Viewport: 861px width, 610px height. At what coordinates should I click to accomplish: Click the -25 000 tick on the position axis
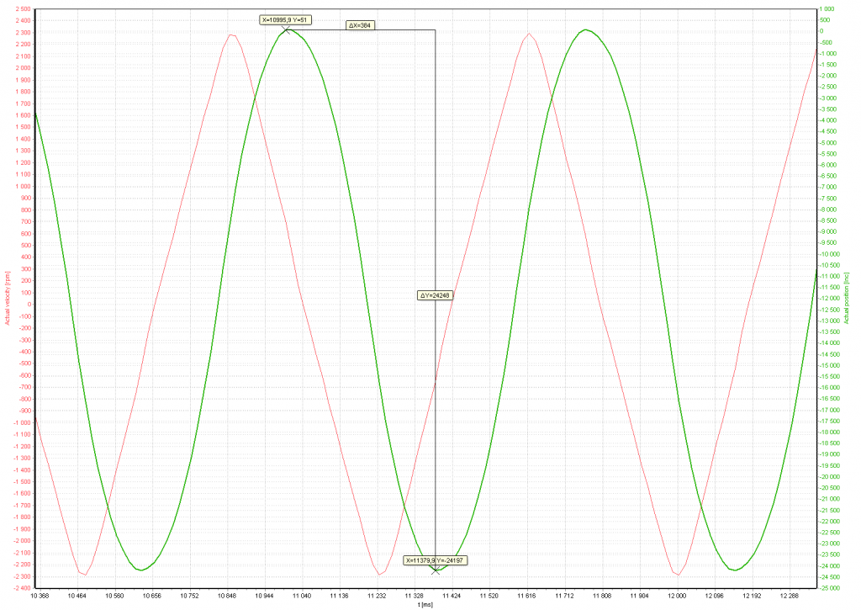[832, 588]
